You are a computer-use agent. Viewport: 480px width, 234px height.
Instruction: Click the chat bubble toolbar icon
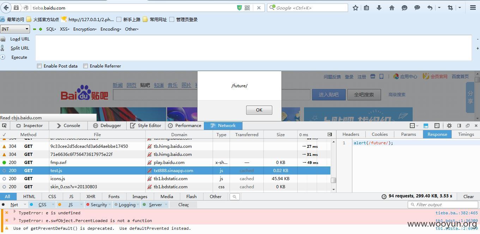tap(417, 8)
